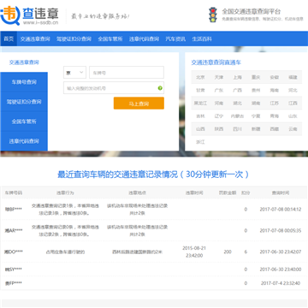The image size is (308, 308).
Task: Choose 广西 in the province grid
Action: coord(237,90)
